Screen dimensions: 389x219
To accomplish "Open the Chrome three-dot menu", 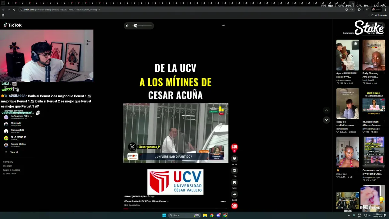I will point(385,10).
